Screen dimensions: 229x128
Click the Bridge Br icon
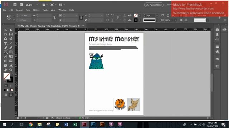click(15, 5)
